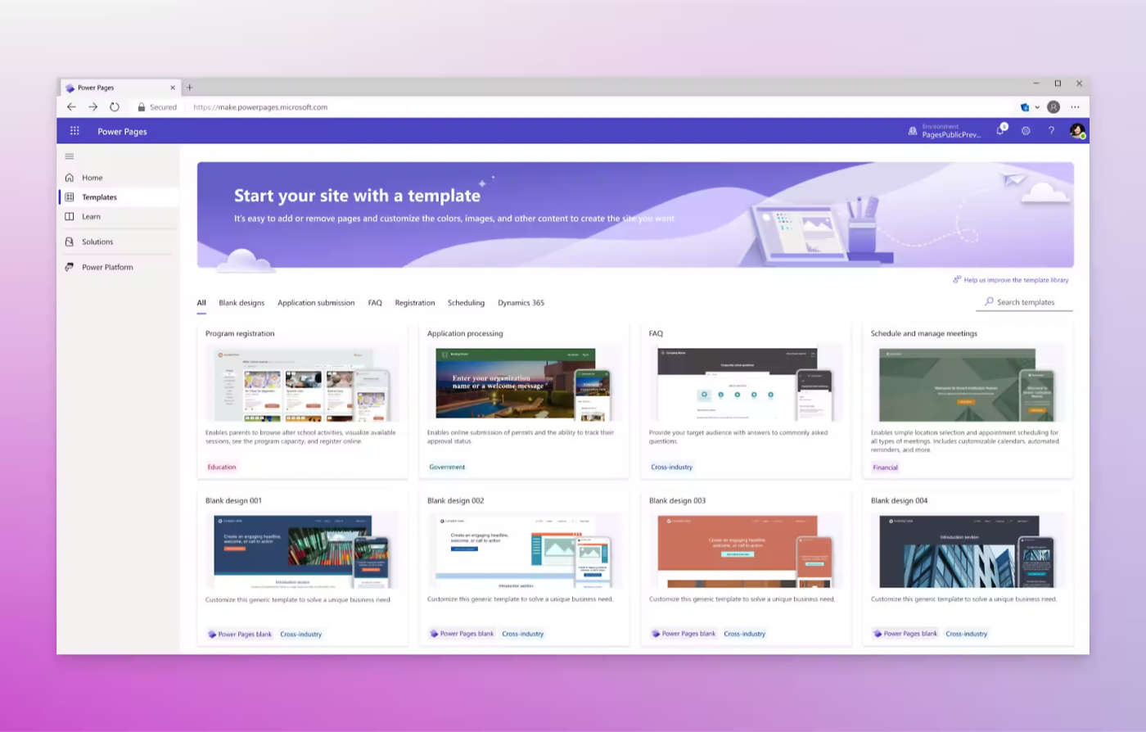Click the Search templates field
Image resolution: width=1146 pixels, height=732 pixels.
(x=1025, y=302)
